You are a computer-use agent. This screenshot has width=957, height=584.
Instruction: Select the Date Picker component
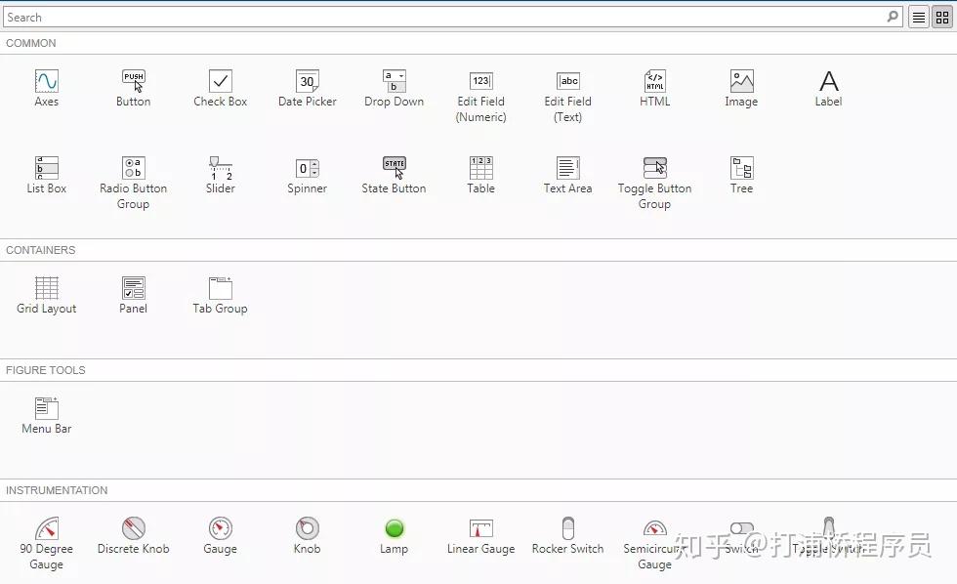(307, 89)
